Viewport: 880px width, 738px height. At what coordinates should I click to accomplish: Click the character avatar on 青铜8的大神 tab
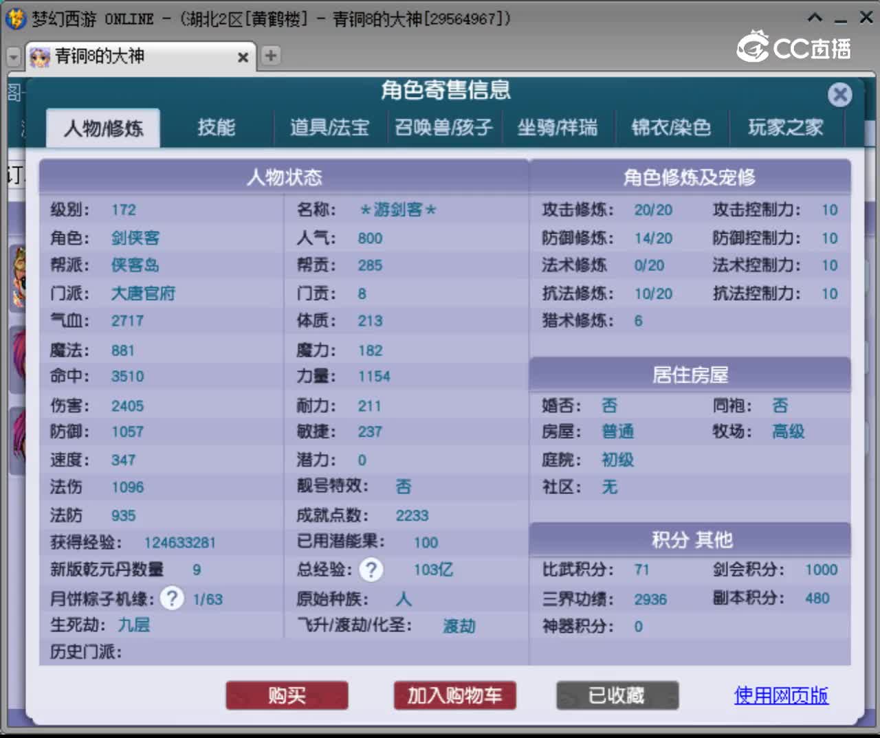(40, 57)
